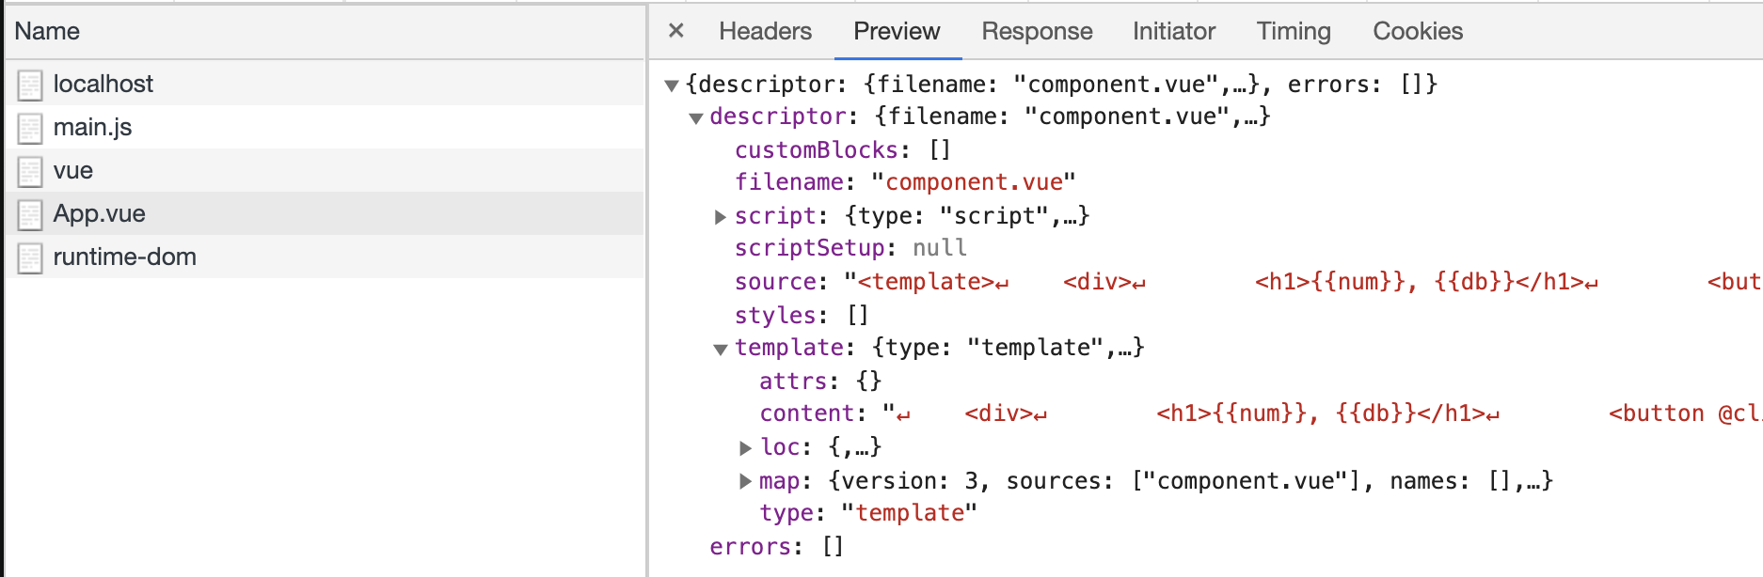This screenshot has width=1763, height=577.
Task: Open the Initiator tab
Action: pyautogui.click(x=1173, y=31)
